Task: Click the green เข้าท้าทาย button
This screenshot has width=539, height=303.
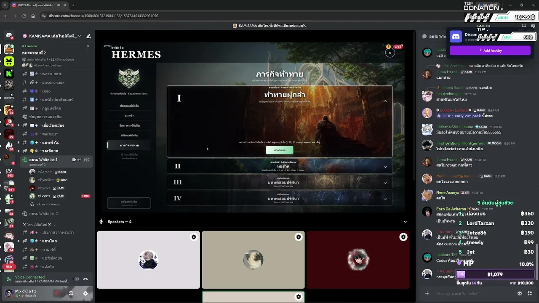Action: click(x=280, y=150)
